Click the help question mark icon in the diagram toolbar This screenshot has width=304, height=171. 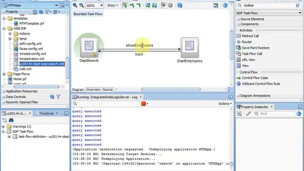click(225, 5)
